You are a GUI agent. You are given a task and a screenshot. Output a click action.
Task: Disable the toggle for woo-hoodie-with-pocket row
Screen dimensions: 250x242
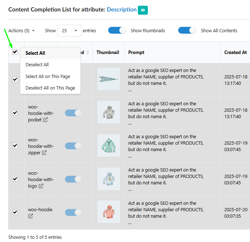click(x=73, y=113)
